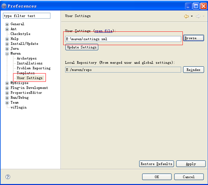Click Restore Defaults button
Image resolution: width=208 pixels, height=185 pixels.
157,164
